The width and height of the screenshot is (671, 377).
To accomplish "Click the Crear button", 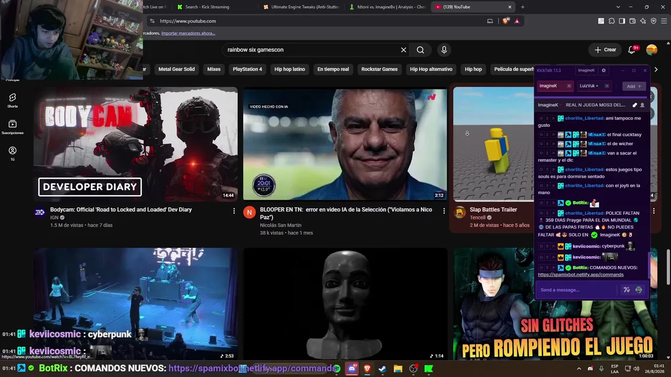I will [x=605, y=50].
